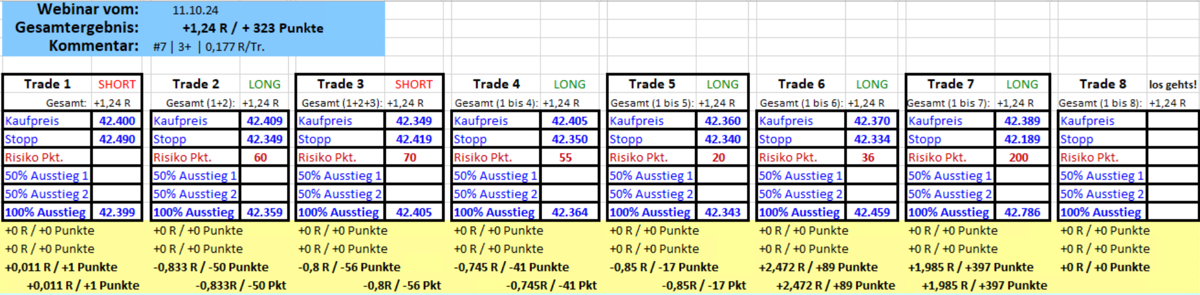Click Trade 6 result +2,472 R / +89 Punkte
Screen dimensions: 1200x295
tap(818, 267)
